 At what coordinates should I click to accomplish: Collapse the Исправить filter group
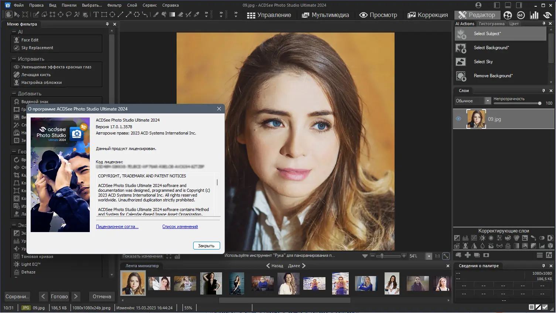pos(14,59)
